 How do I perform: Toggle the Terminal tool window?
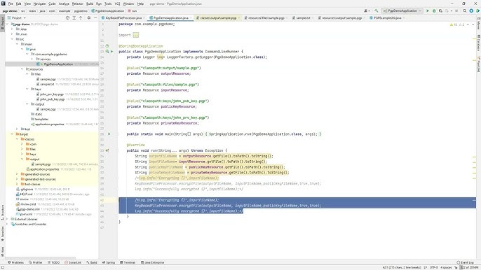128,262
